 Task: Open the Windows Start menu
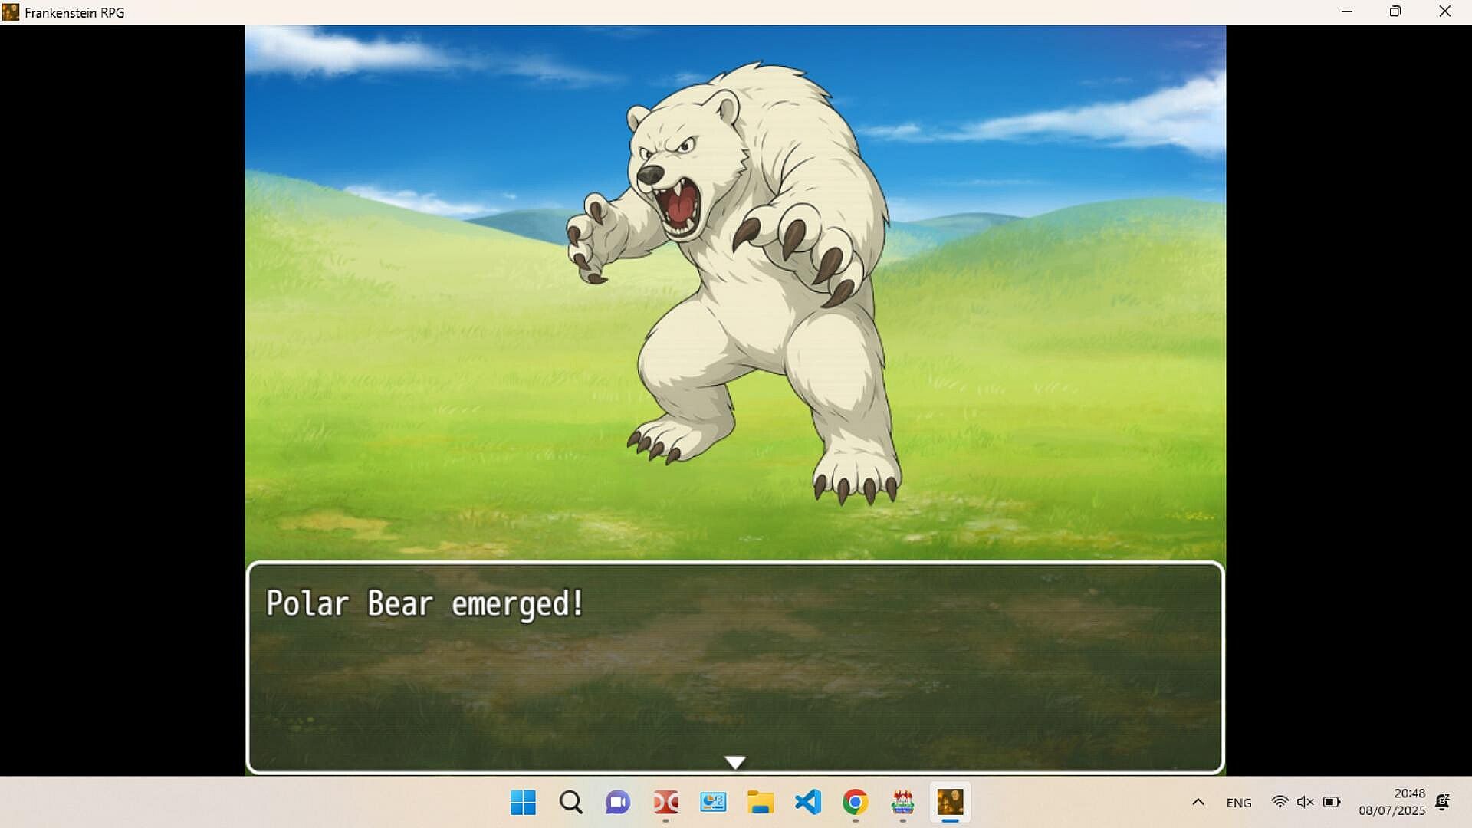tap(523, 803)
